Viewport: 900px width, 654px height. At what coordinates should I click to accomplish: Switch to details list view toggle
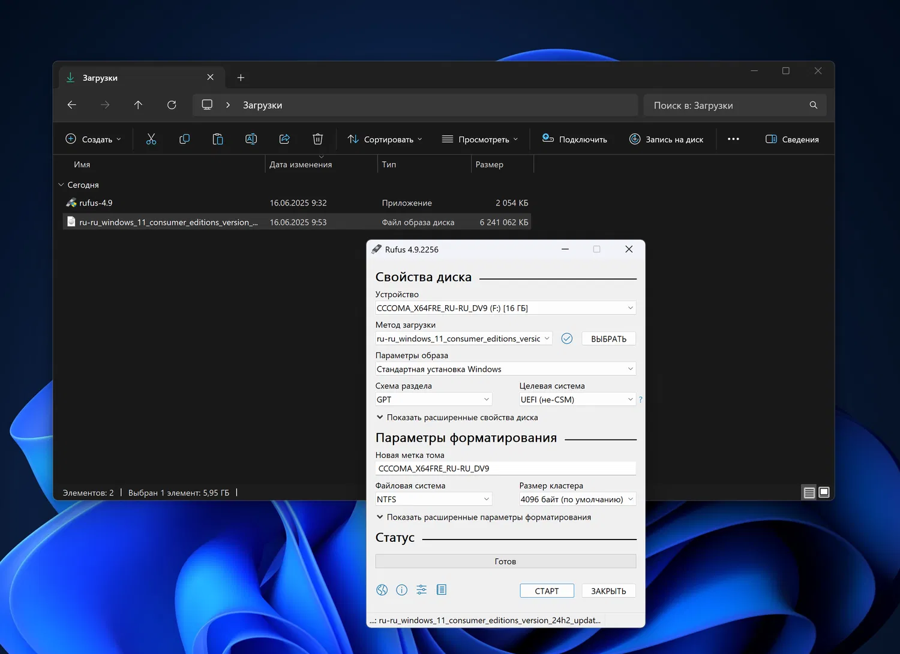[x=809, y=493]
